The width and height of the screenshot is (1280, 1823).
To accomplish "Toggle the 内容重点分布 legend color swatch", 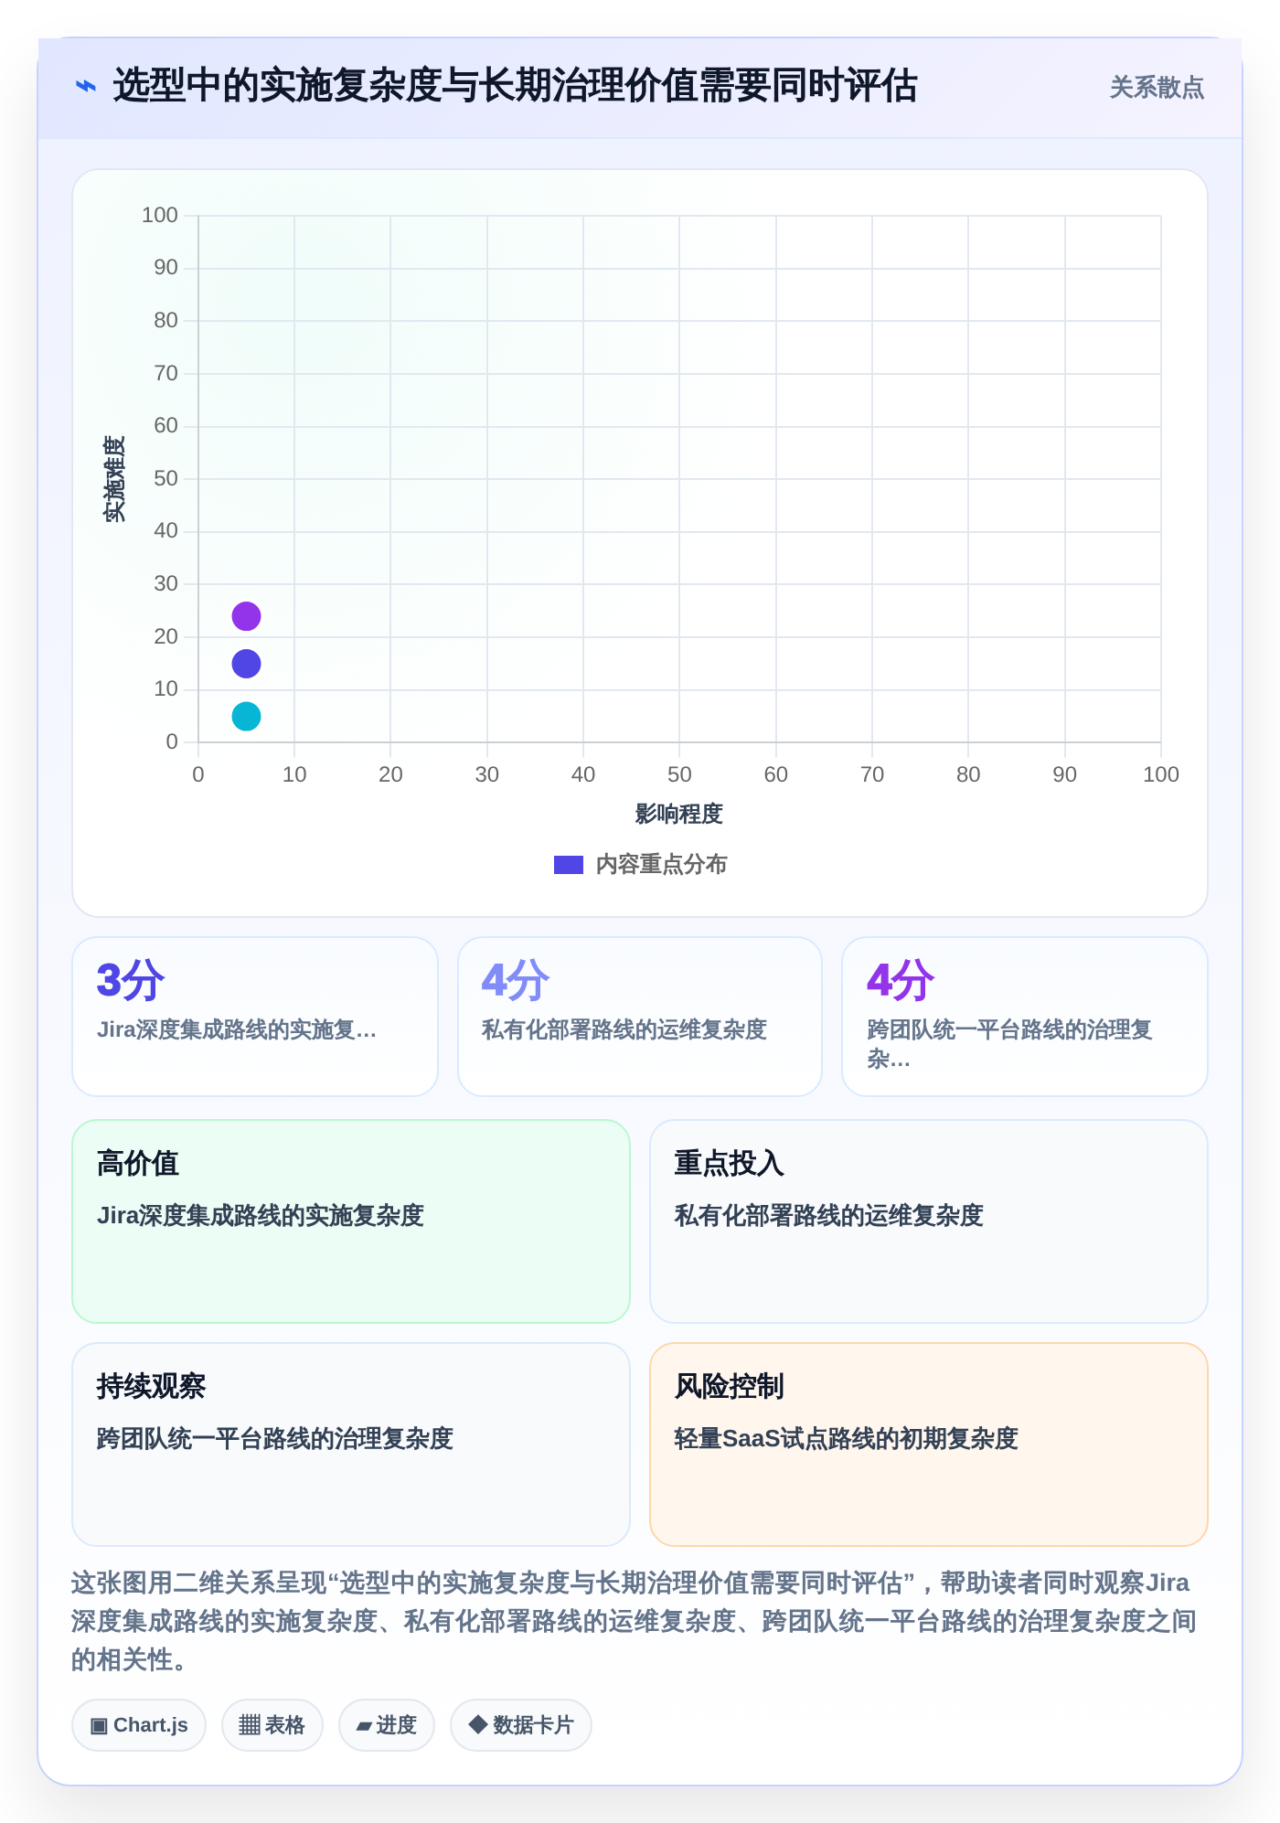I will [x=569, y=865].
